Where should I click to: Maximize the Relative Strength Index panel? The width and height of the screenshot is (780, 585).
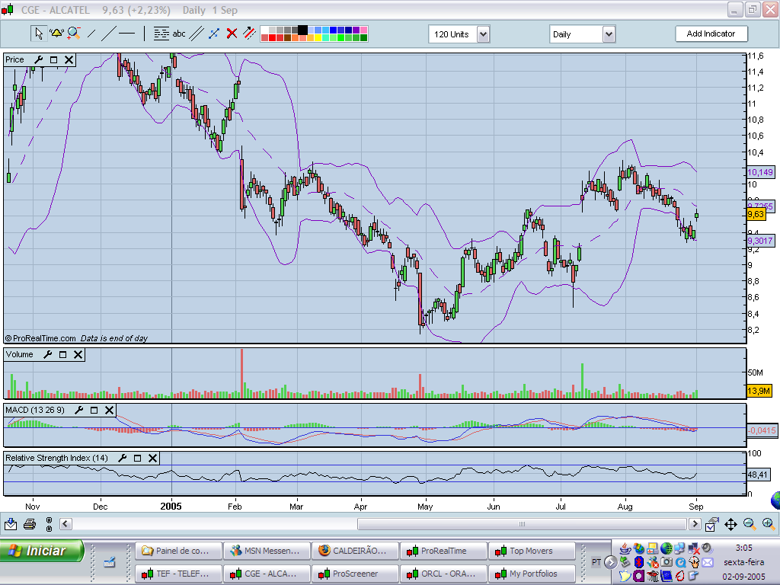[138, 458]
